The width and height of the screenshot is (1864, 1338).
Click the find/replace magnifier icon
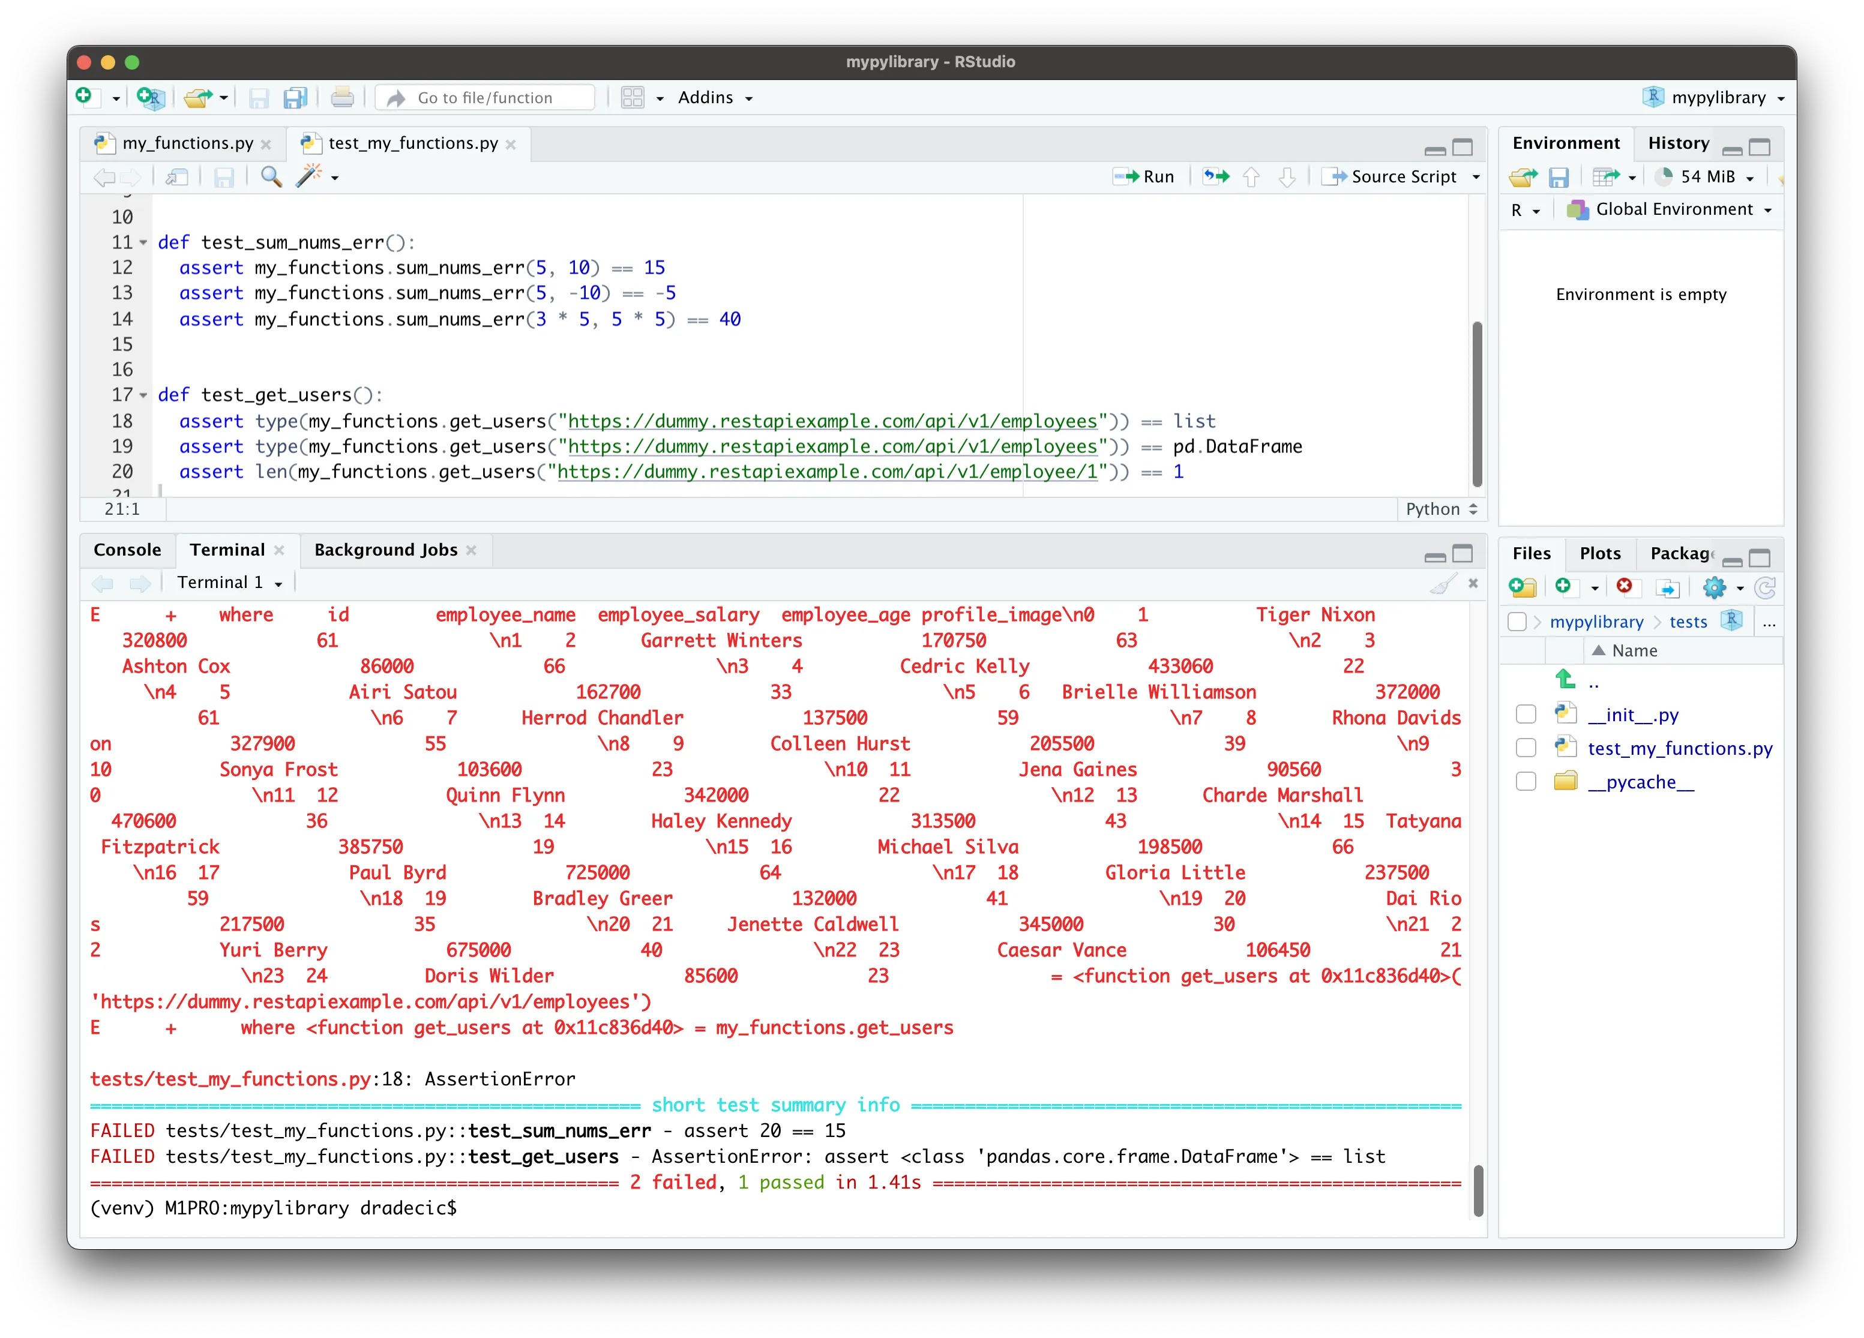[271, 177]
